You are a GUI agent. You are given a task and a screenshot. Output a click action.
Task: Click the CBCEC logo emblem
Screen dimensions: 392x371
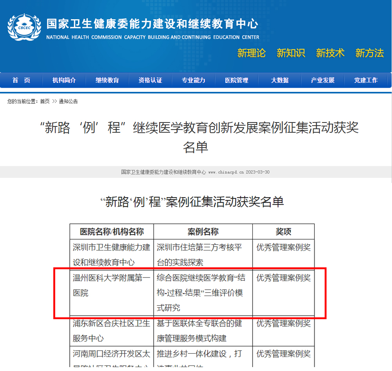click(x=24, y=27)
